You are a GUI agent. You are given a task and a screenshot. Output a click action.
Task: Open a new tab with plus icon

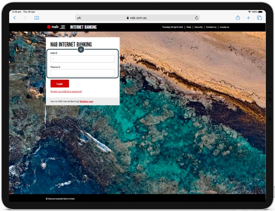pos(248,18)
